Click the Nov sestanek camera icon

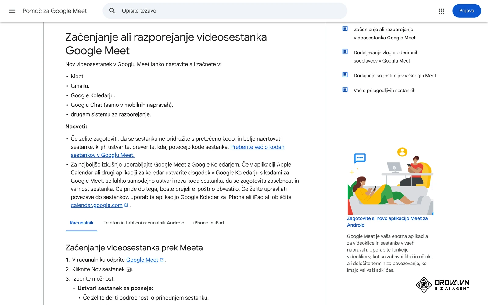point(129,270)
